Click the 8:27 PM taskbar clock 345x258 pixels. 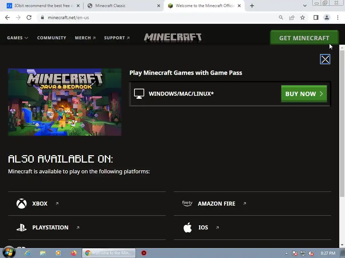[x=328, y=253]
